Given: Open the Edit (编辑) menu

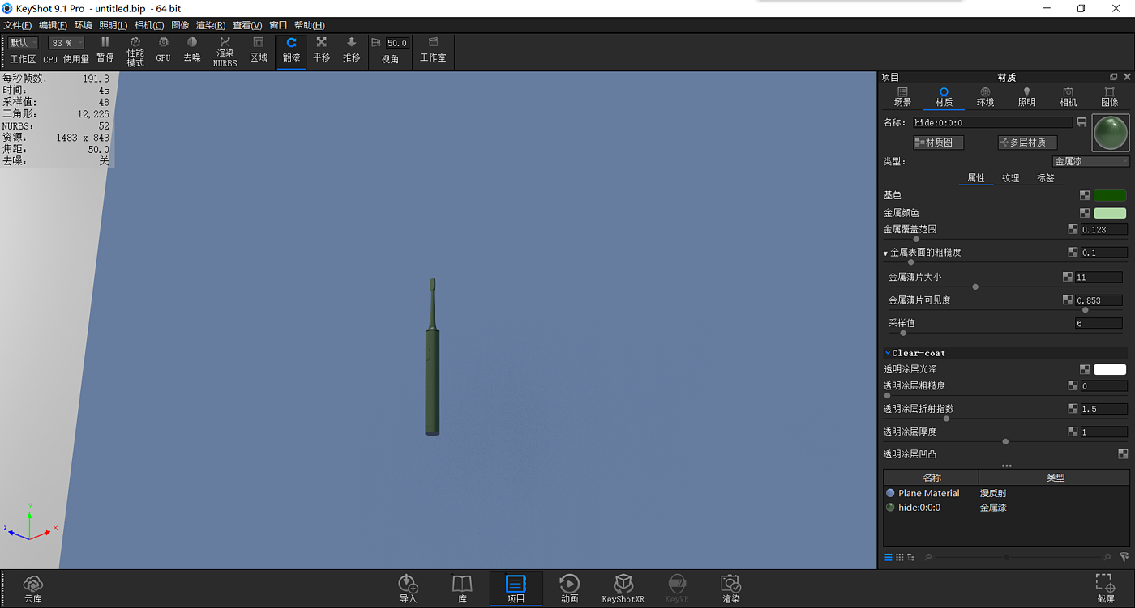Looking at the screenshot, I should tap(54, 25).
